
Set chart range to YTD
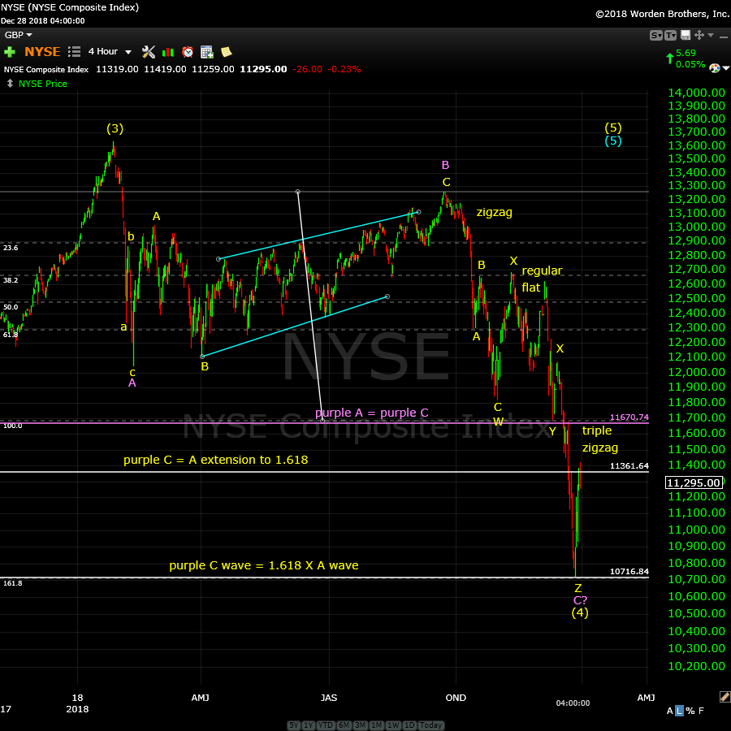click(325, 725)
